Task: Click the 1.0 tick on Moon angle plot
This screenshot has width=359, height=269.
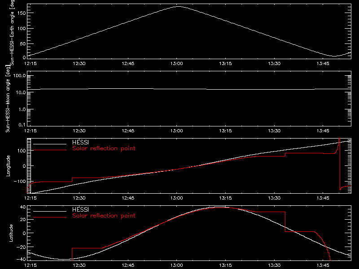Action: pos(22,109)
